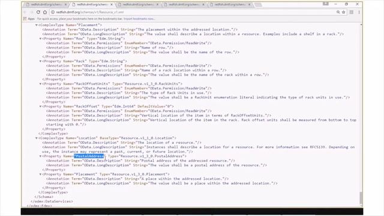The image size is (384, 216).
Task: Click 'A place within the addressed location.' line
Action: coord(137,179)
